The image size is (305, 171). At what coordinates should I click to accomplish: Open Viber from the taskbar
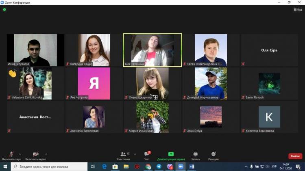(170, 167)
